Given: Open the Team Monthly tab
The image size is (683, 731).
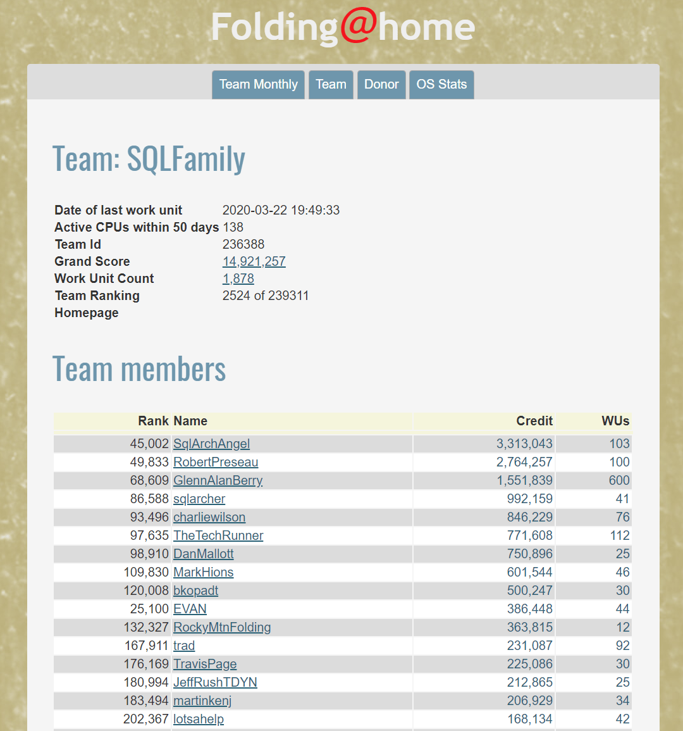Looking at the screenshot, I should pyautogui.click(x=258, y=84).
